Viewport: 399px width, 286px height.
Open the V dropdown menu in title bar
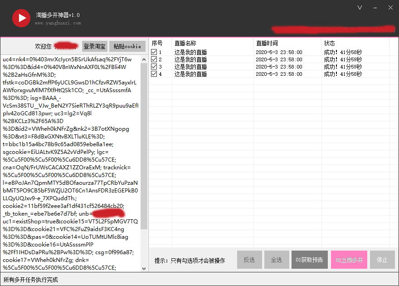pos(360,8)
